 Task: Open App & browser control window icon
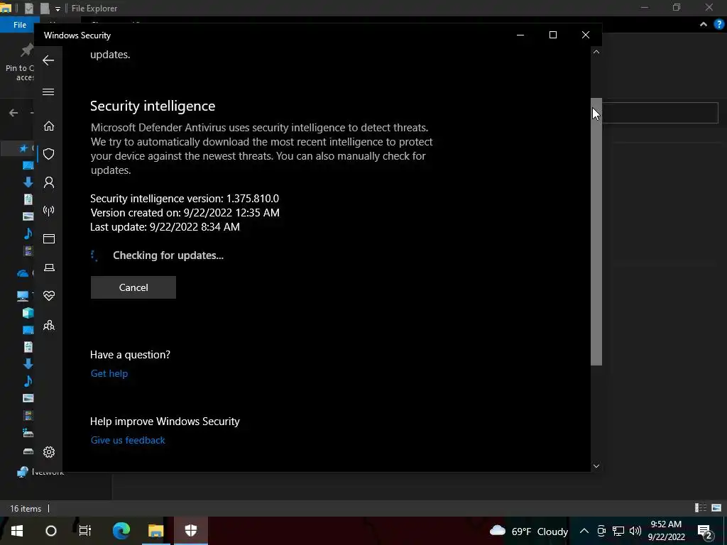[x=49, y=238]
